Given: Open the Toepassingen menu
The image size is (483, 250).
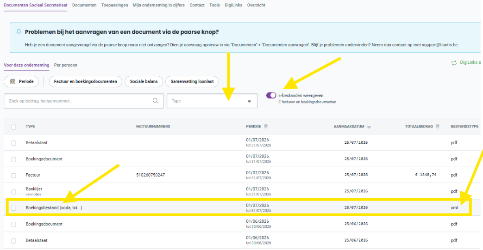Looking at the screenshot, I should [x=114, y=5].
